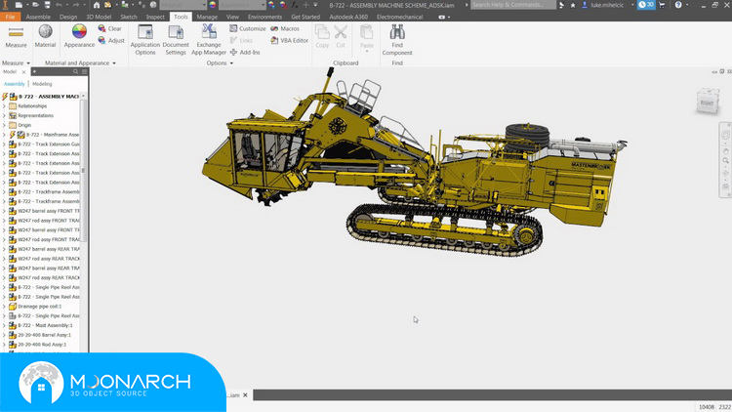Open the 30-day trial clock indicator
This screenshot has height=412, width=732.
tap(646, 5)
